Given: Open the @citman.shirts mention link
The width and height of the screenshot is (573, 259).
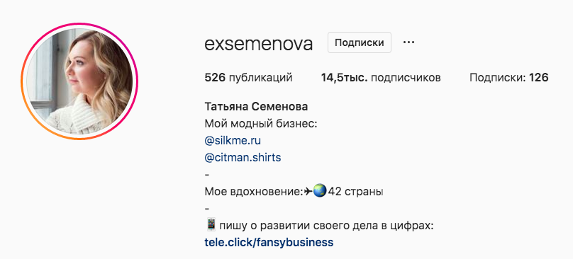Looking at the screenshot, I should 243,158.
